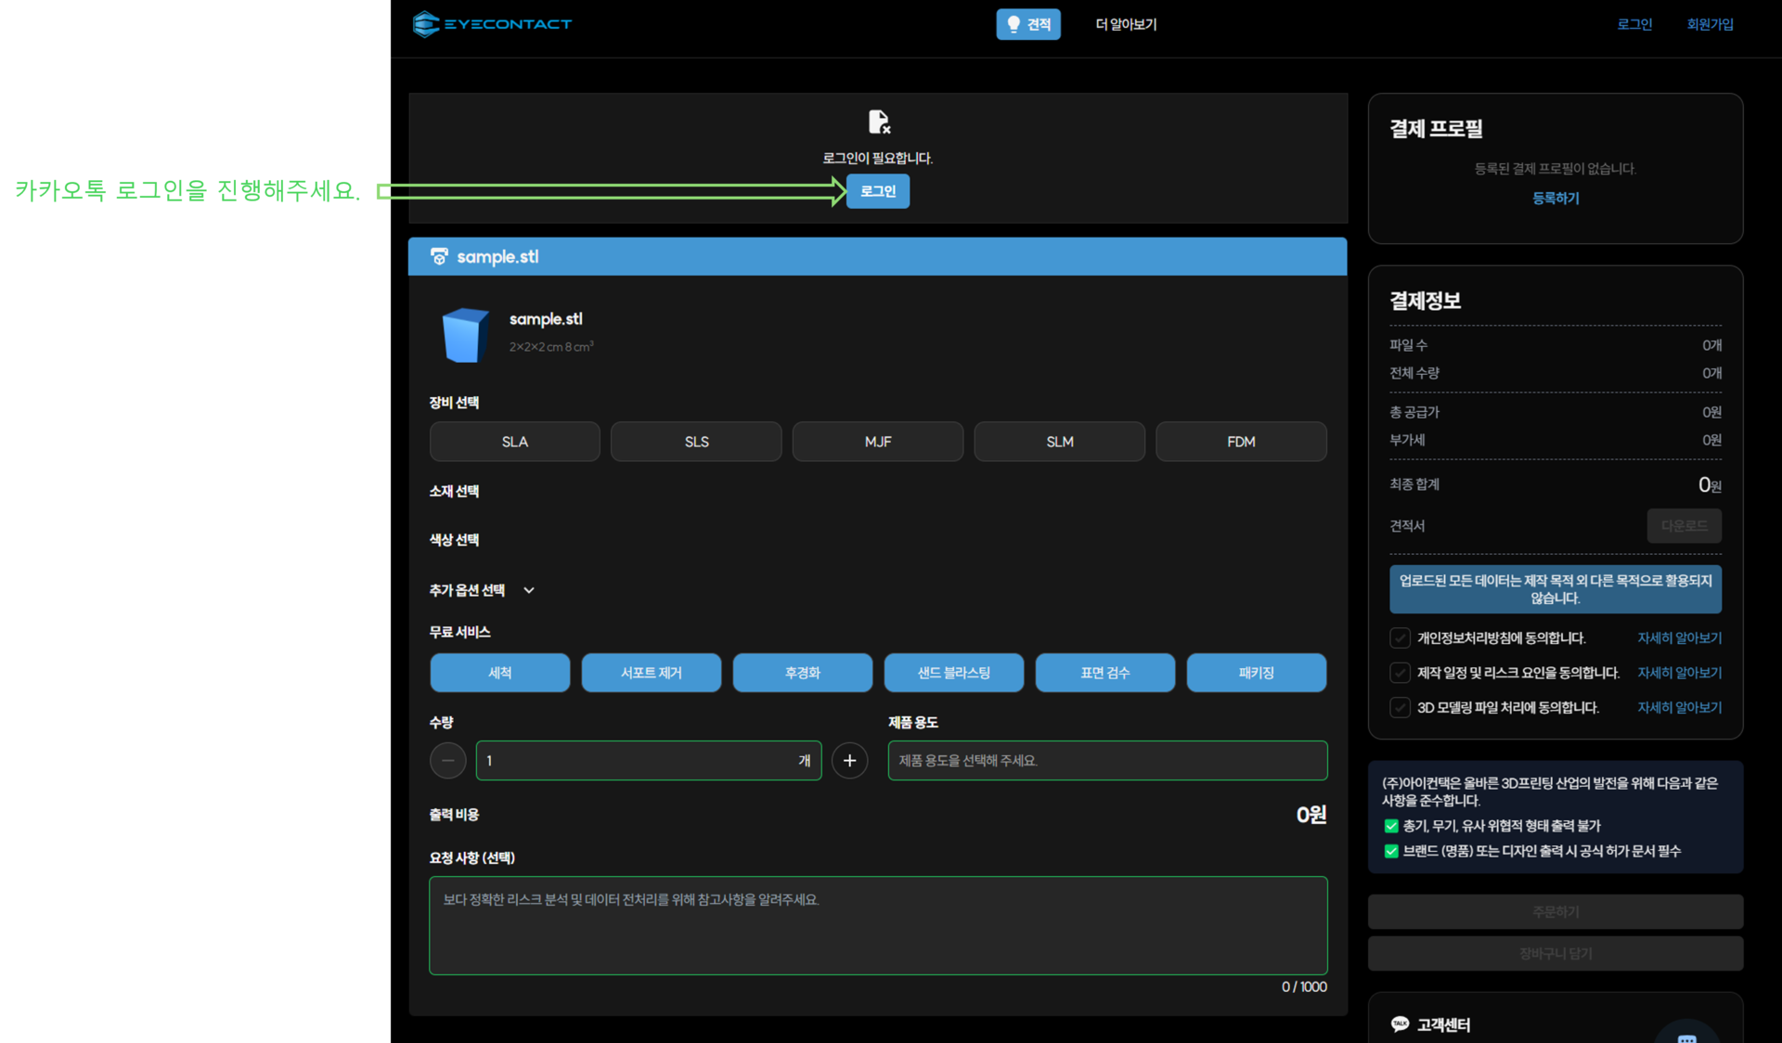Click 등록하기 in payment profile
Screen dimensions: 1782x1043
(x=1556, y=199)
